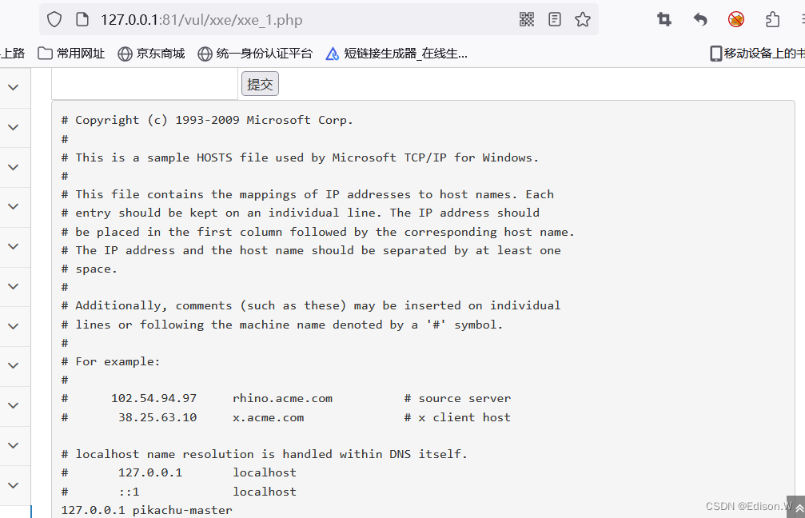The width and height of the screenshot is (805, 518).
Task: Open 短链接生成器 bookmark
Action: pyautogui.click(x=397, y=54)
